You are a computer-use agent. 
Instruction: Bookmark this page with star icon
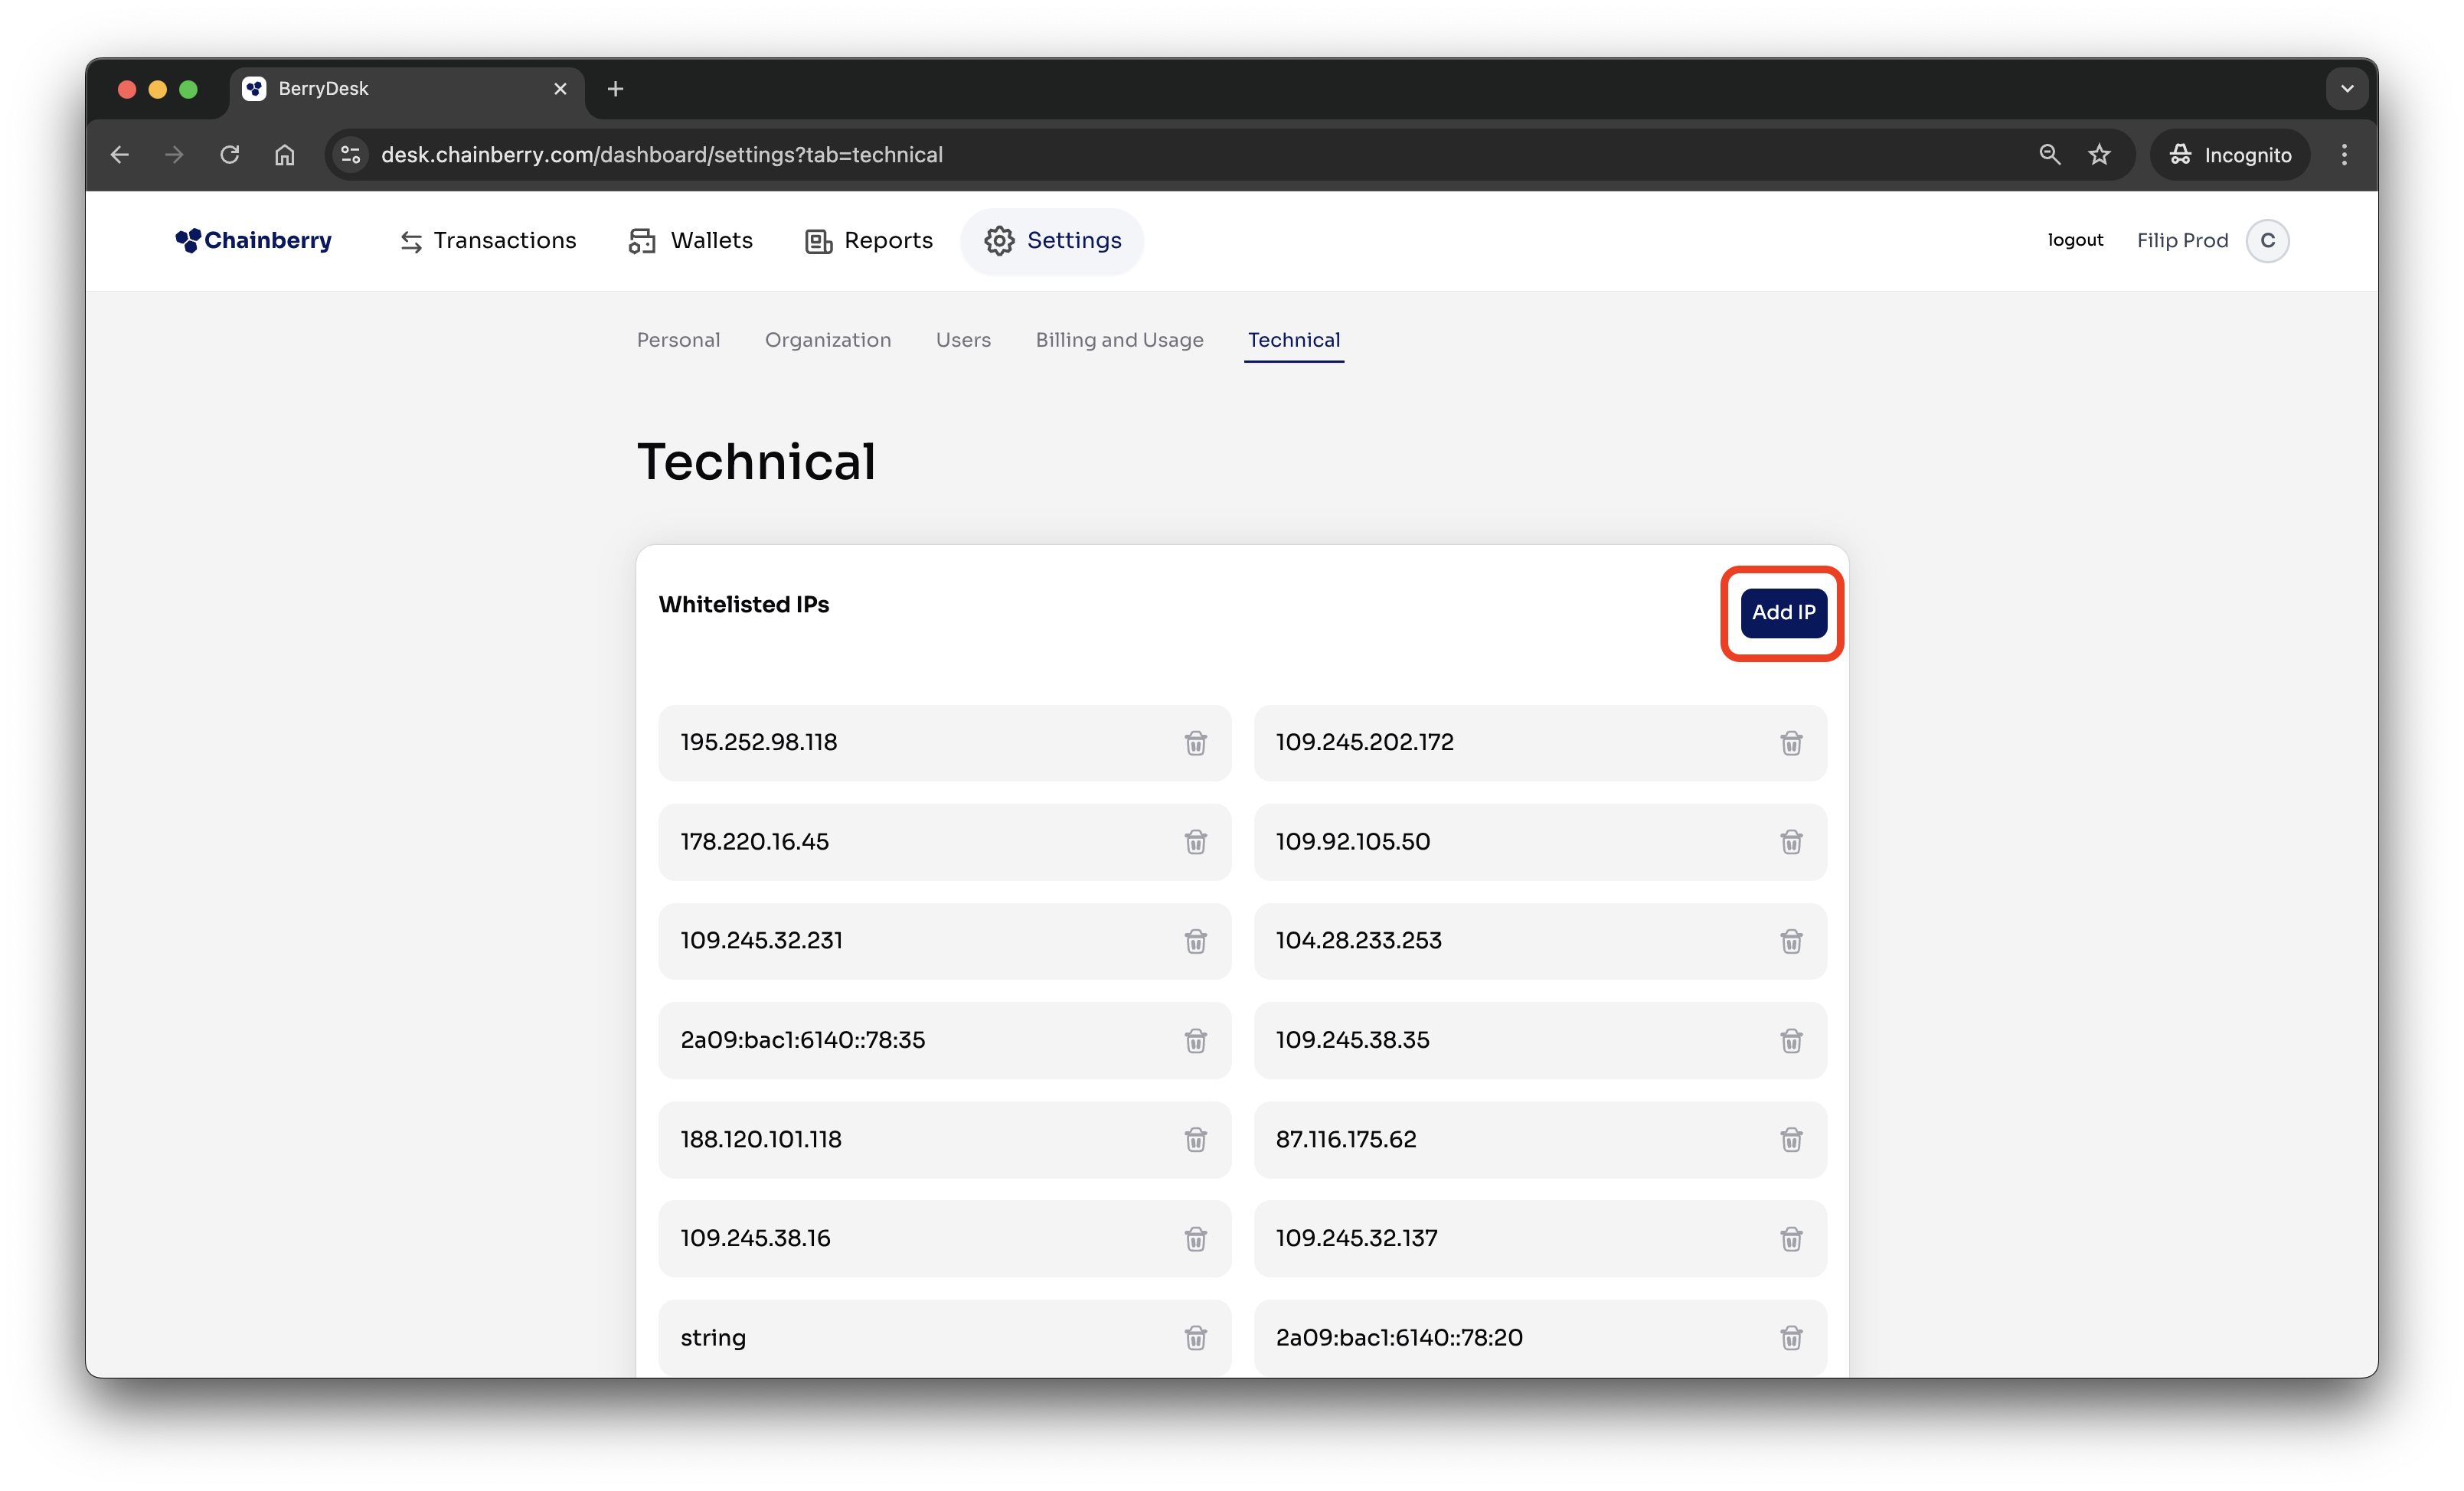pyautogui.click(x=2099, y=155)
